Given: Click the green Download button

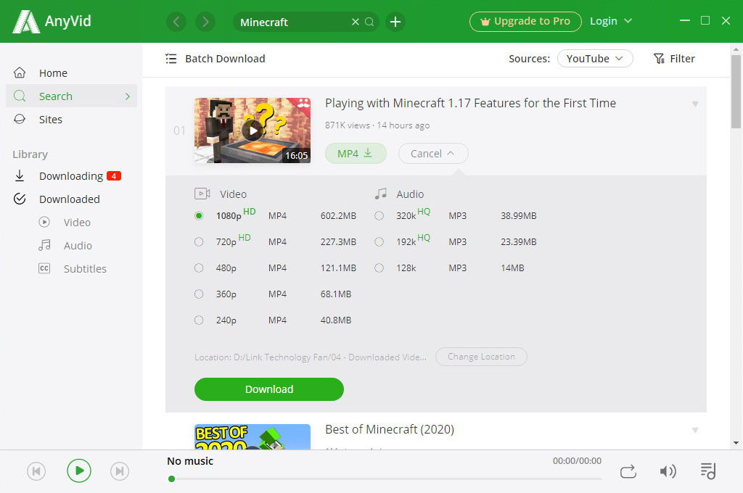Looking at the screenshot, I should [268, 389].
